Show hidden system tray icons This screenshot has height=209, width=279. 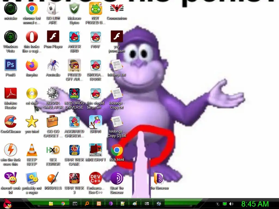coord(218,204)
